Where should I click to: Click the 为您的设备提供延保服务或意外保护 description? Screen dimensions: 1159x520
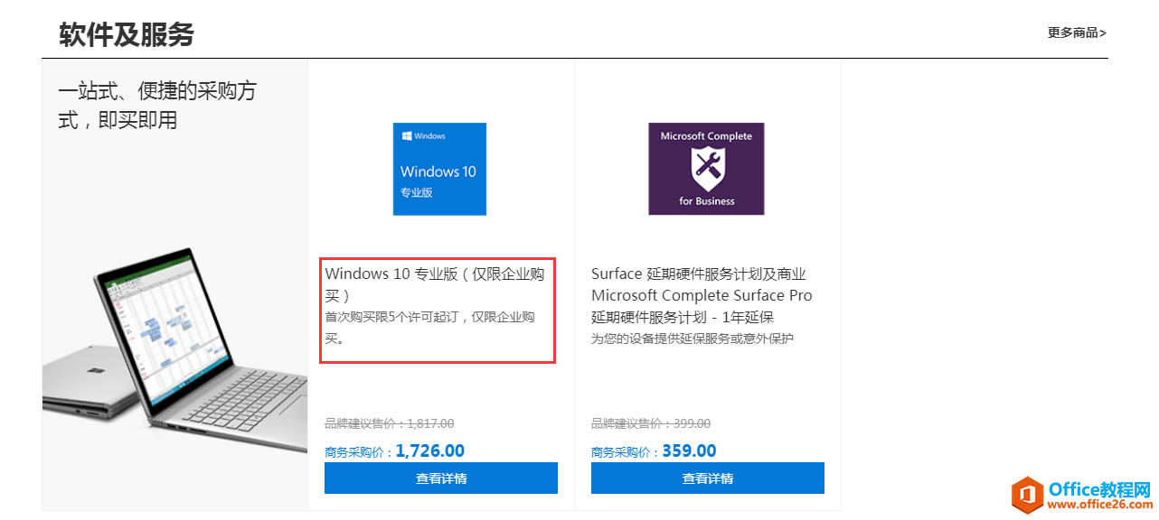coord(693,339)
